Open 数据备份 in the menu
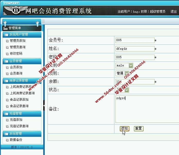Image resolution: width=179 pixels, height=155 pixels. pos(16,140)
